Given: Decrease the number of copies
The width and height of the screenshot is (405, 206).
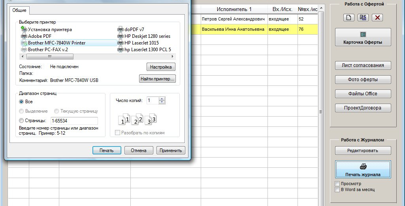Looking at the screenshot, I should (x=162, y=102).
